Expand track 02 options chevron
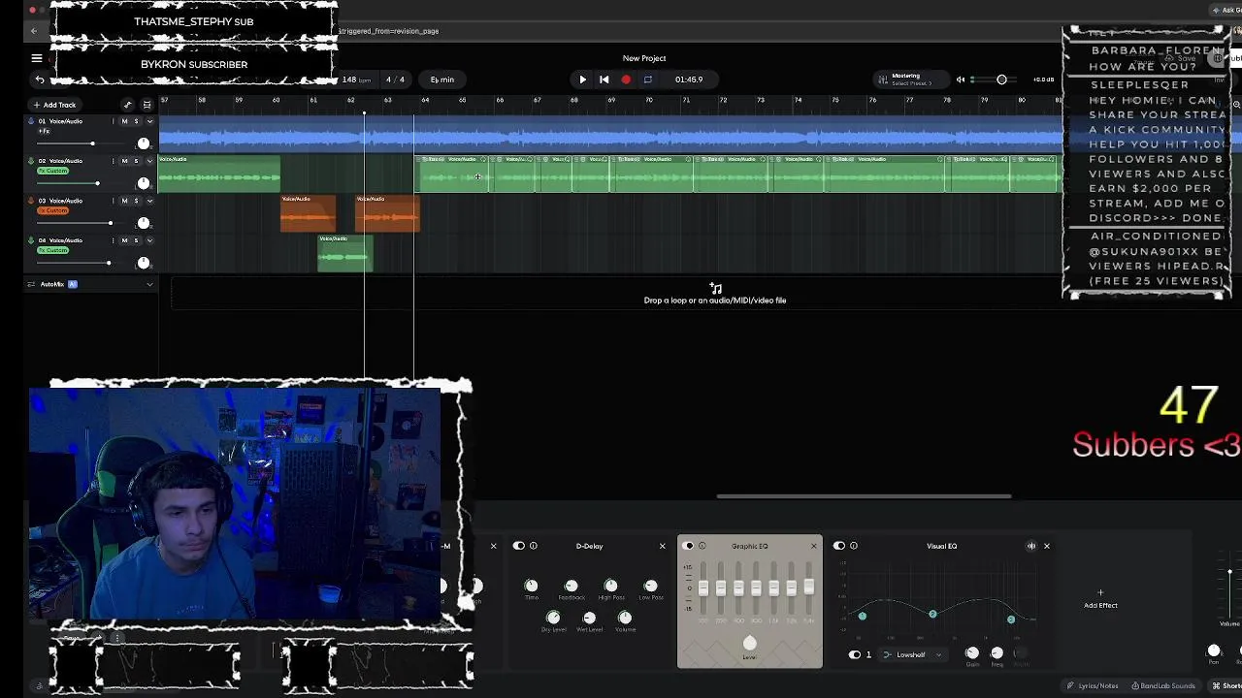Viewport: 1242px width, 698px height. [x=149, y=161]
